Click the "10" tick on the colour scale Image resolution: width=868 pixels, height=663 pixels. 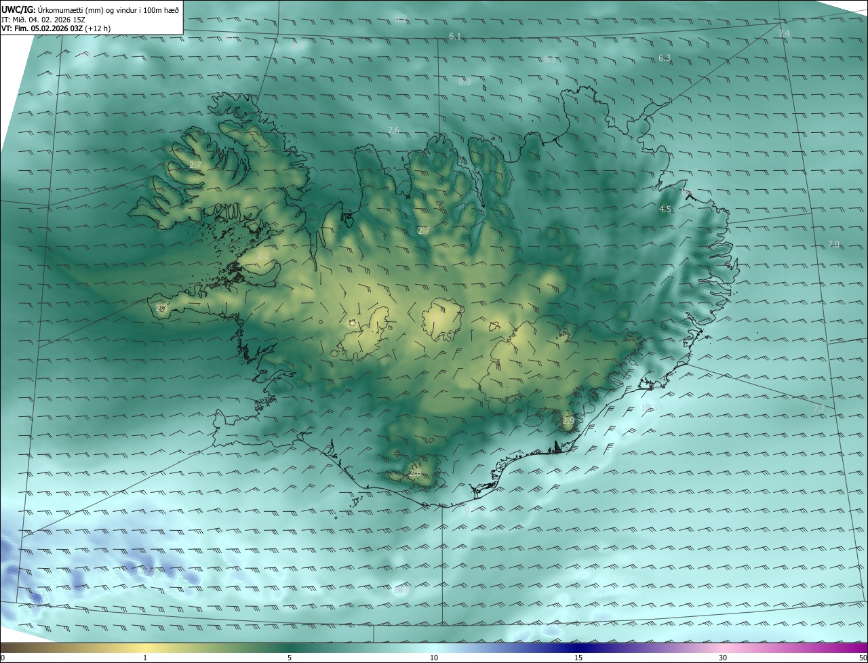434,658
